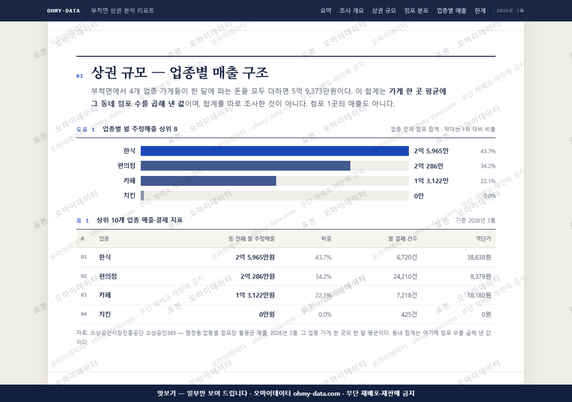Screen dimensions: 572x402
Task: Click the 18,180원 cell
Action: [x=479, y=295]
